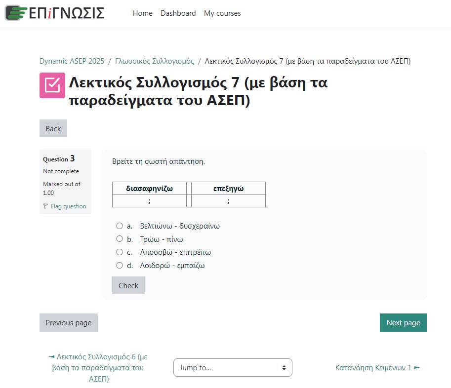Click the διασαφηνίζω table cell

[149, 188]
